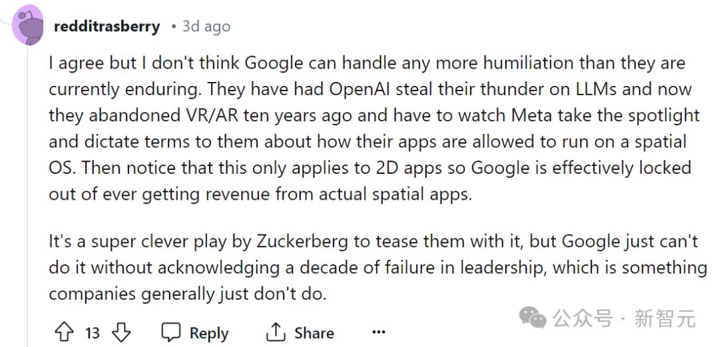Screen dimensions: 719x347
Task: Downvote the redditrasberry comment
Action: 121,332
